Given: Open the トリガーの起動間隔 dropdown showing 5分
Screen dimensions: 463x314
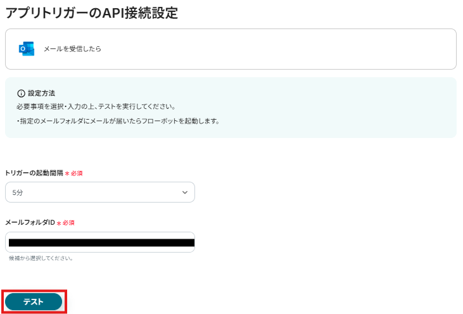Looking at the screenshot, I should pyautogui.click(x=99, y=192).
